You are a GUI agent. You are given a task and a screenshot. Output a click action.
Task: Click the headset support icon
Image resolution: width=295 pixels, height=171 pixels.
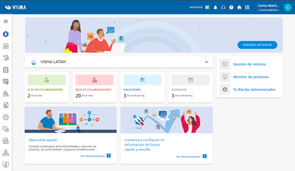223,7
